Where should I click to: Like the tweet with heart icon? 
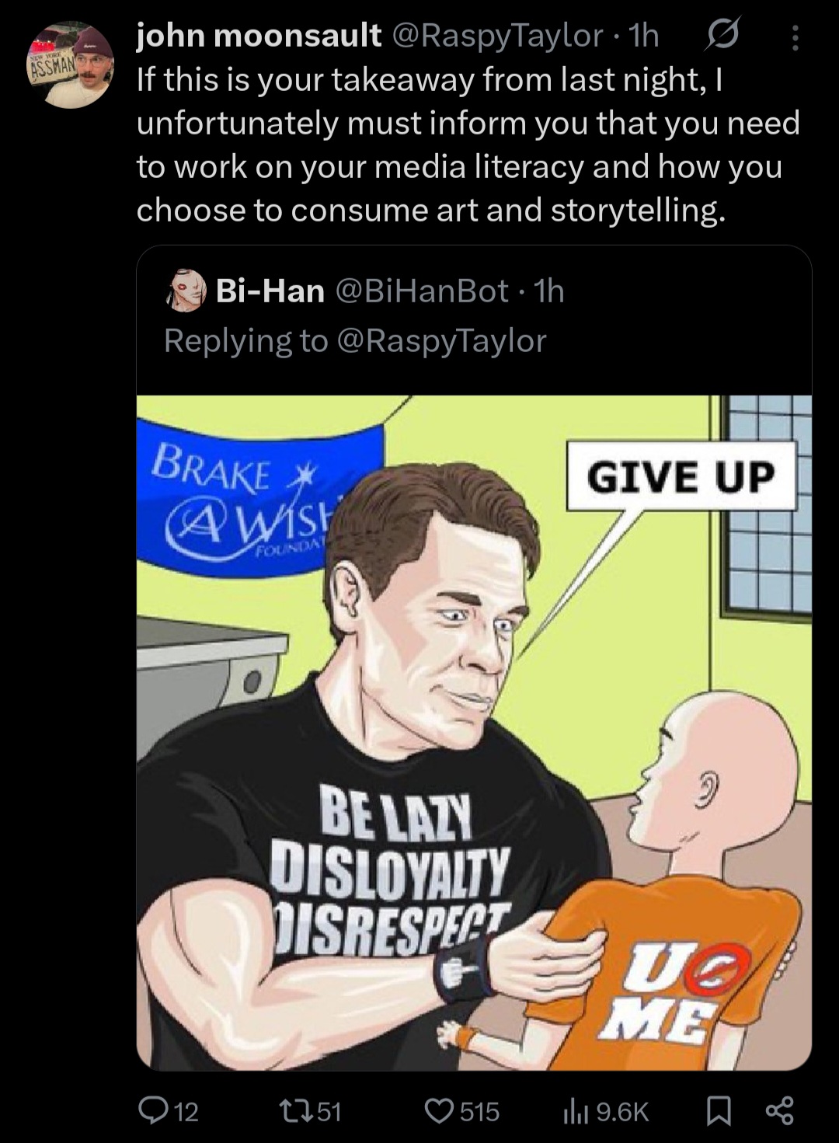click(x=439, y=1110)
